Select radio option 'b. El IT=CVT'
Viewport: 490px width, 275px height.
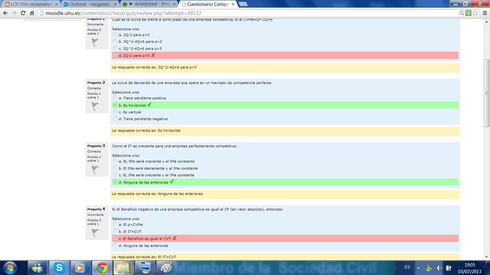(x=115, y=231)
